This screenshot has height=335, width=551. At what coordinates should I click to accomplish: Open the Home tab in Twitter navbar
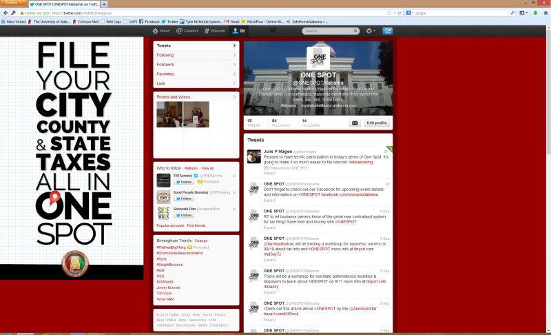161,31
